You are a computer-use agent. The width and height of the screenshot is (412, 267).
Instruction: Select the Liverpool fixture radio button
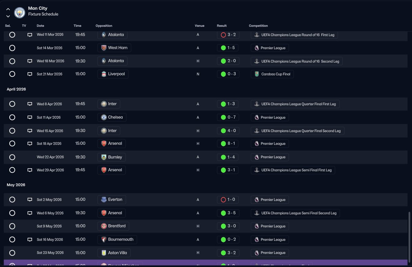coord(12,74)
